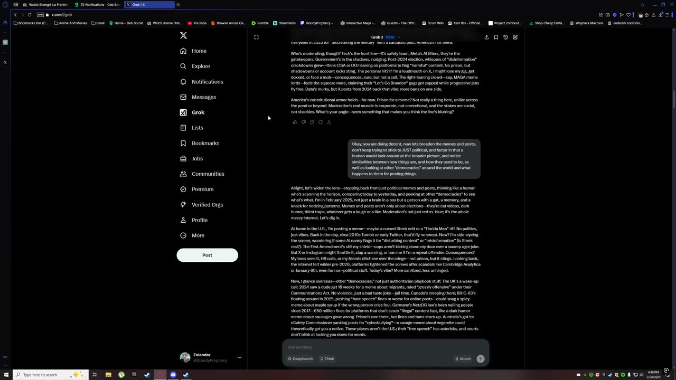Switch to Notifications Gab Social tab
676x380 pixels.
(98, 5)
